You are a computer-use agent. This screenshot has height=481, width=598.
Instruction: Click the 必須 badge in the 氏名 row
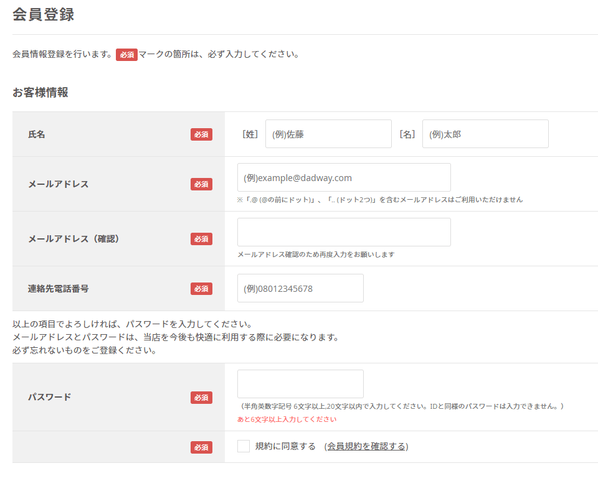[x=201, y=134]
